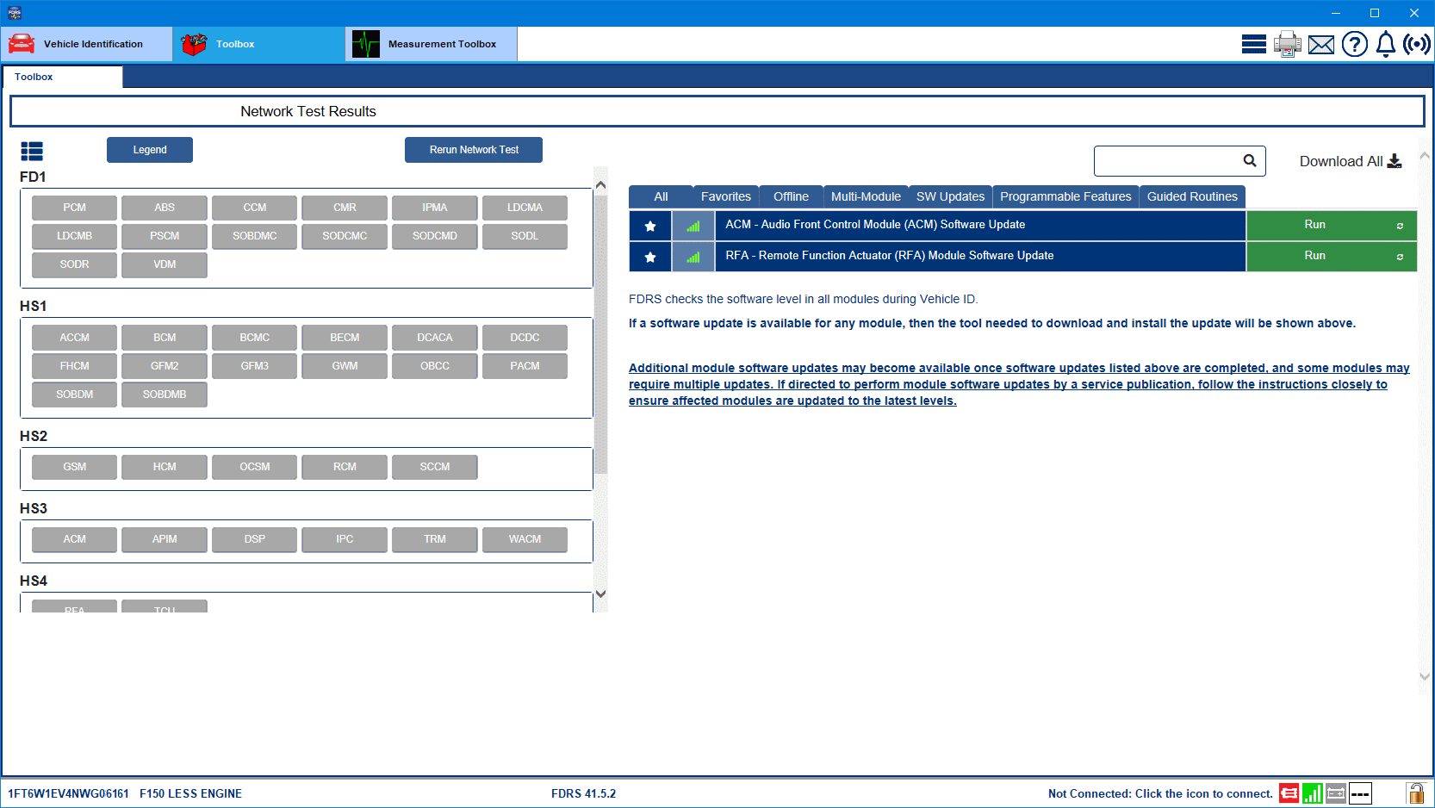Open the notifications bell icon
Viewport: 1435px width, 808px height.
click(1386, 44)
